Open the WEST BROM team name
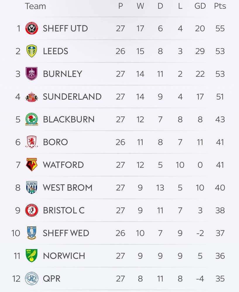Screen dimensions: 239x292 pos(68,187)
